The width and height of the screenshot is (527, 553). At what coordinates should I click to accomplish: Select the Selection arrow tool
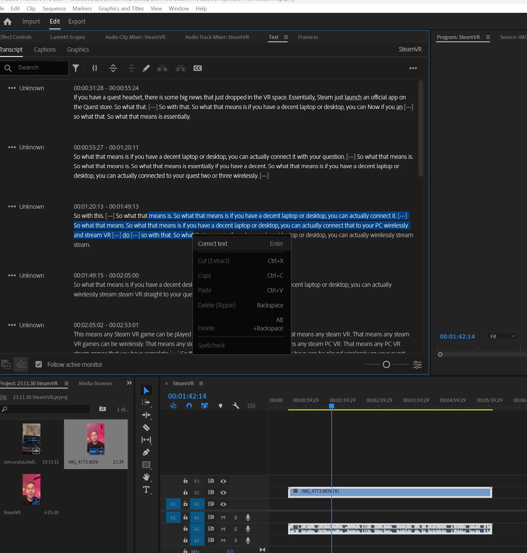click(146, 390)
